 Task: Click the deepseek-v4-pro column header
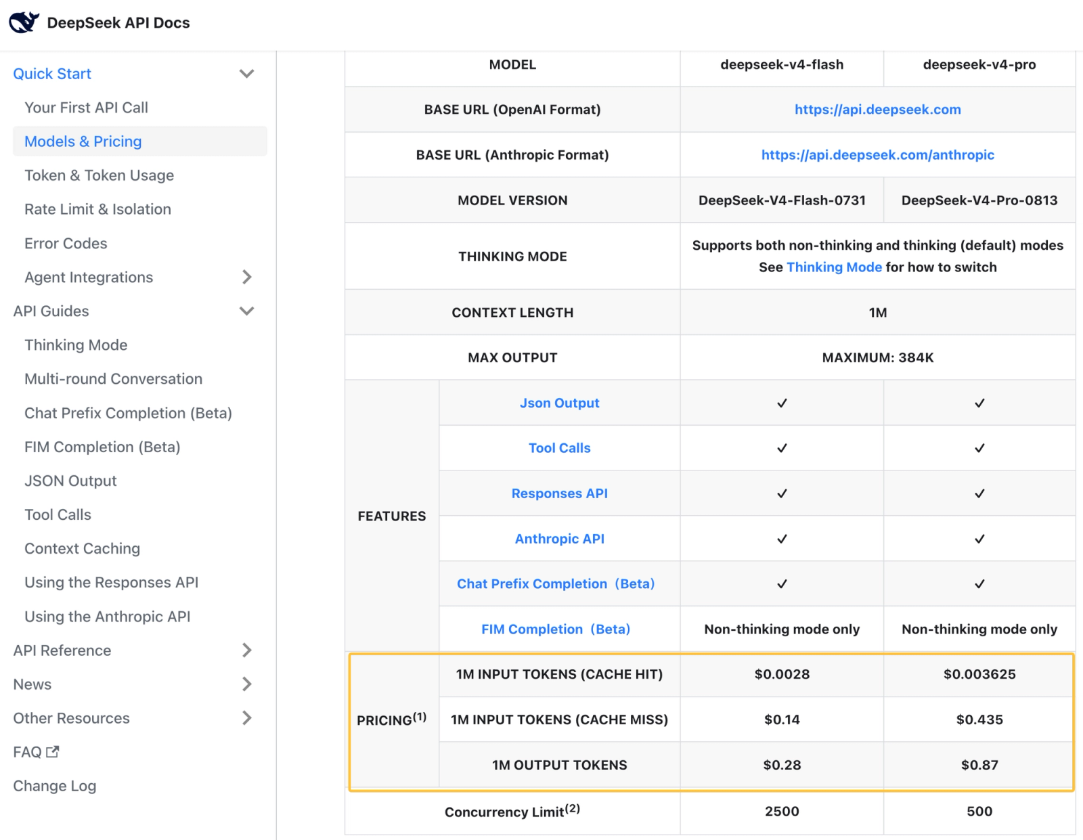(979, 64)
